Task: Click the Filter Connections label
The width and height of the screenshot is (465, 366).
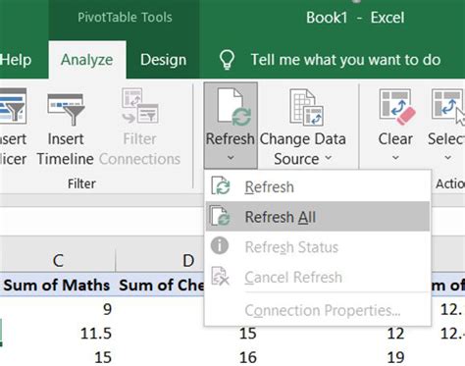Action: 139,149
